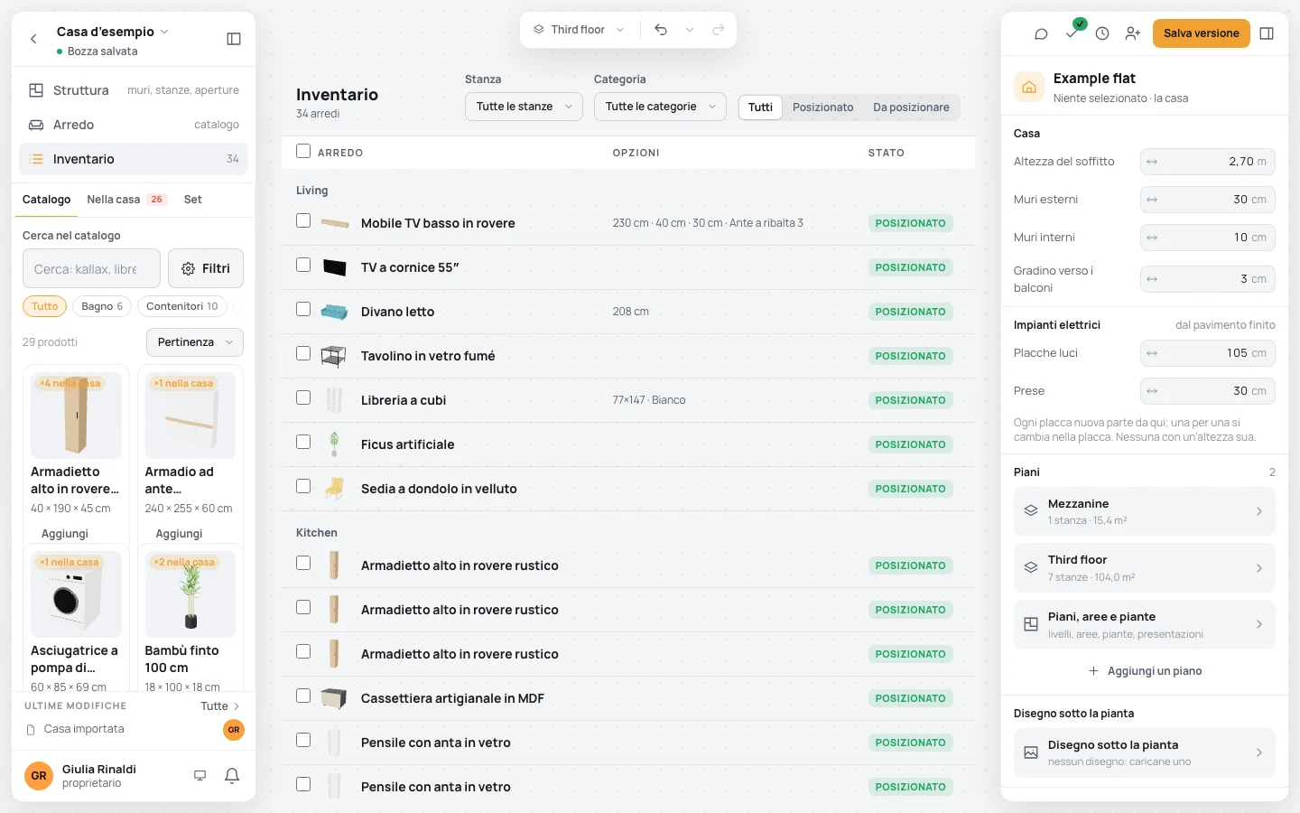Image resolution: width=1300 pixels, height=813 pixels.
Task: Click the Altezza del soffitto value field
Action: click(x=1208, y=162)
